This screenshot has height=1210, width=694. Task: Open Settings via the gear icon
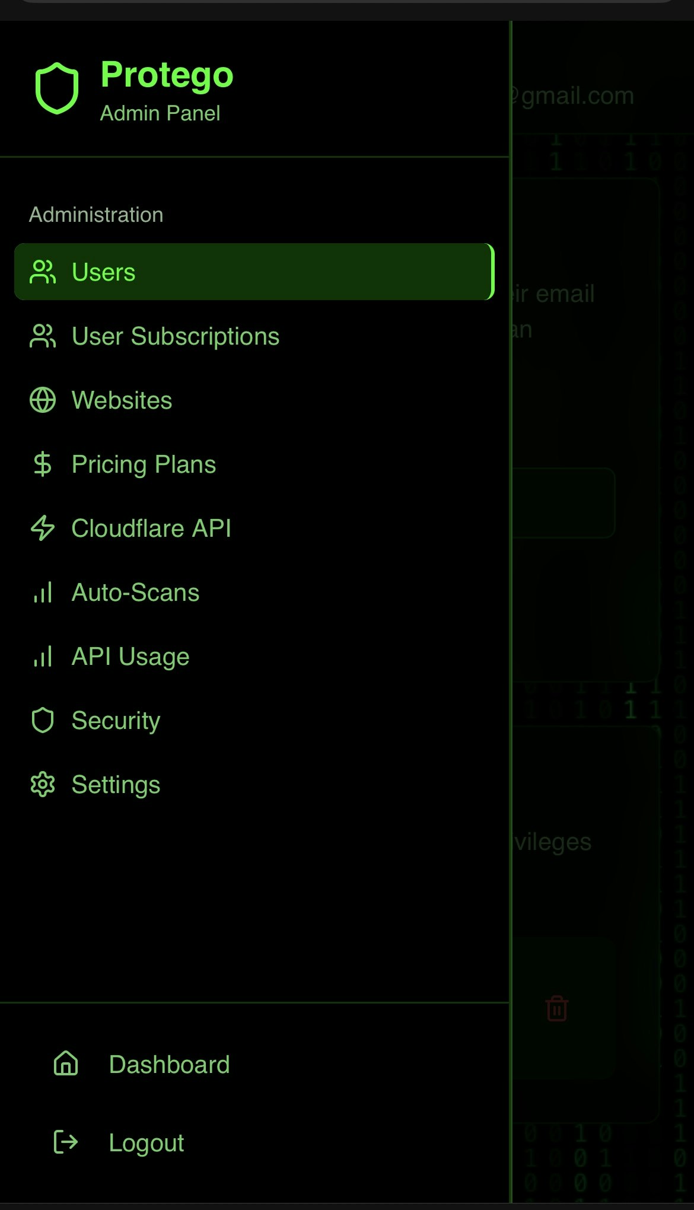click(x=42, y=784)
